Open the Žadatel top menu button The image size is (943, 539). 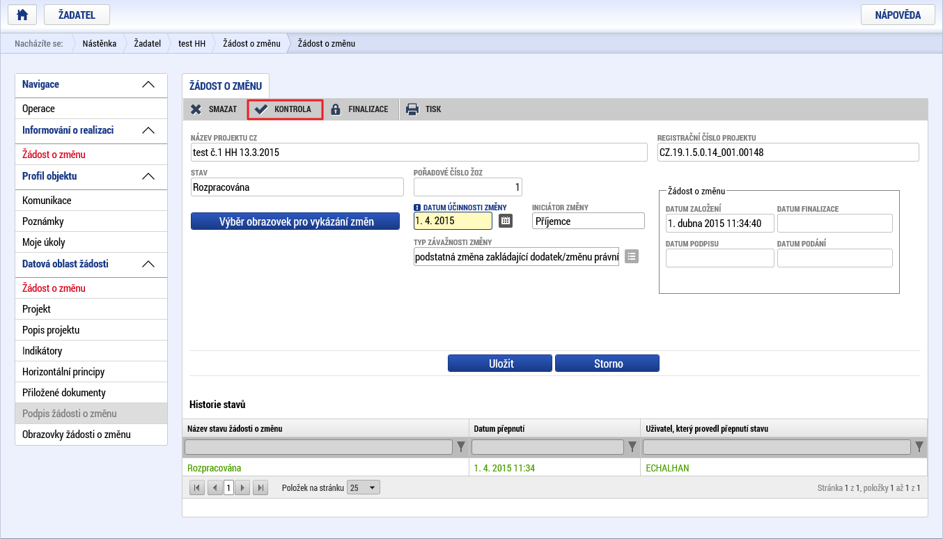77,15
